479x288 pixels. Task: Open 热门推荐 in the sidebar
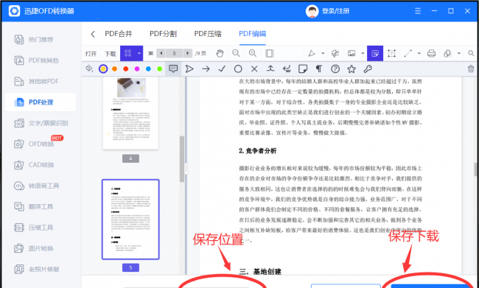click(x=41, y=40)
